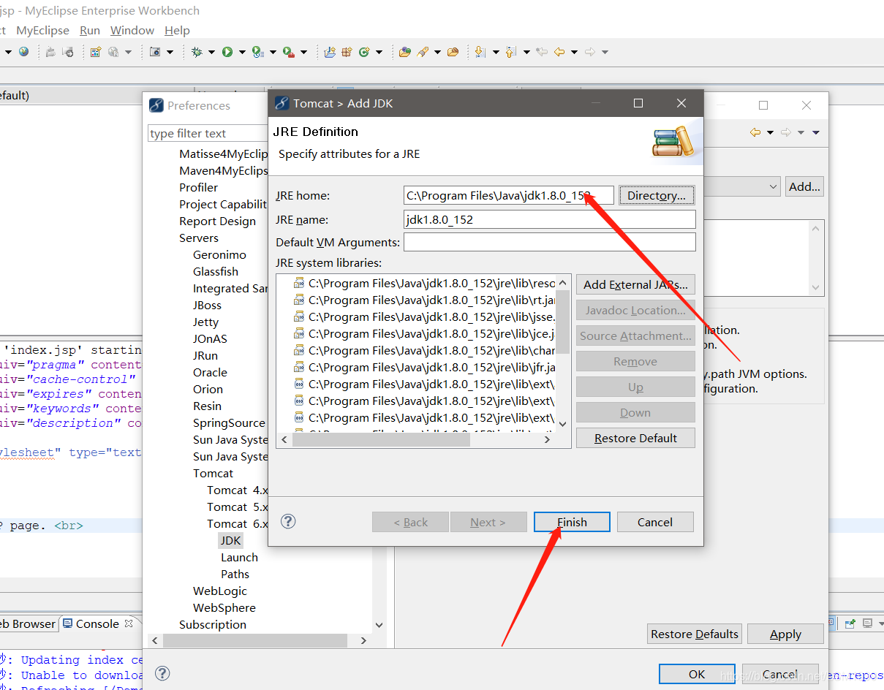
Task: Click the Restore Default button
Action: point(635,438)
